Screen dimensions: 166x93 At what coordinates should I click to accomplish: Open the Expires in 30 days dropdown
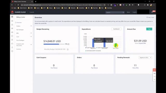[x=145, y=58]
